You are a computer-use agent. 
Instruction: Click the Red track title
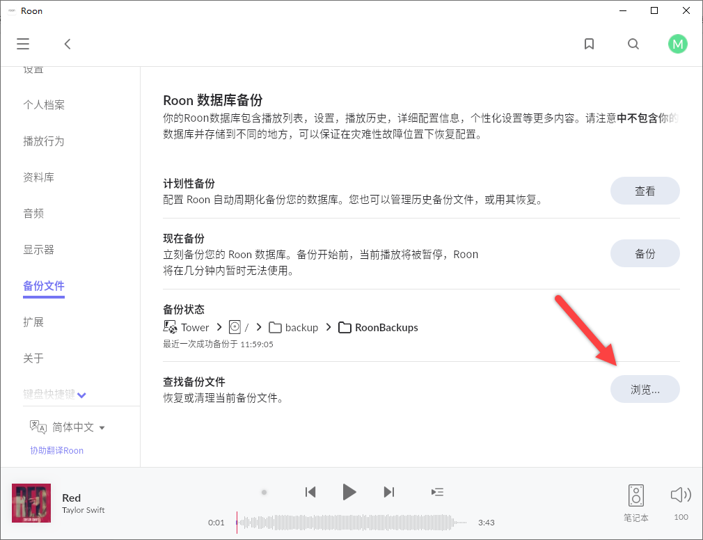tap(71, 498)
